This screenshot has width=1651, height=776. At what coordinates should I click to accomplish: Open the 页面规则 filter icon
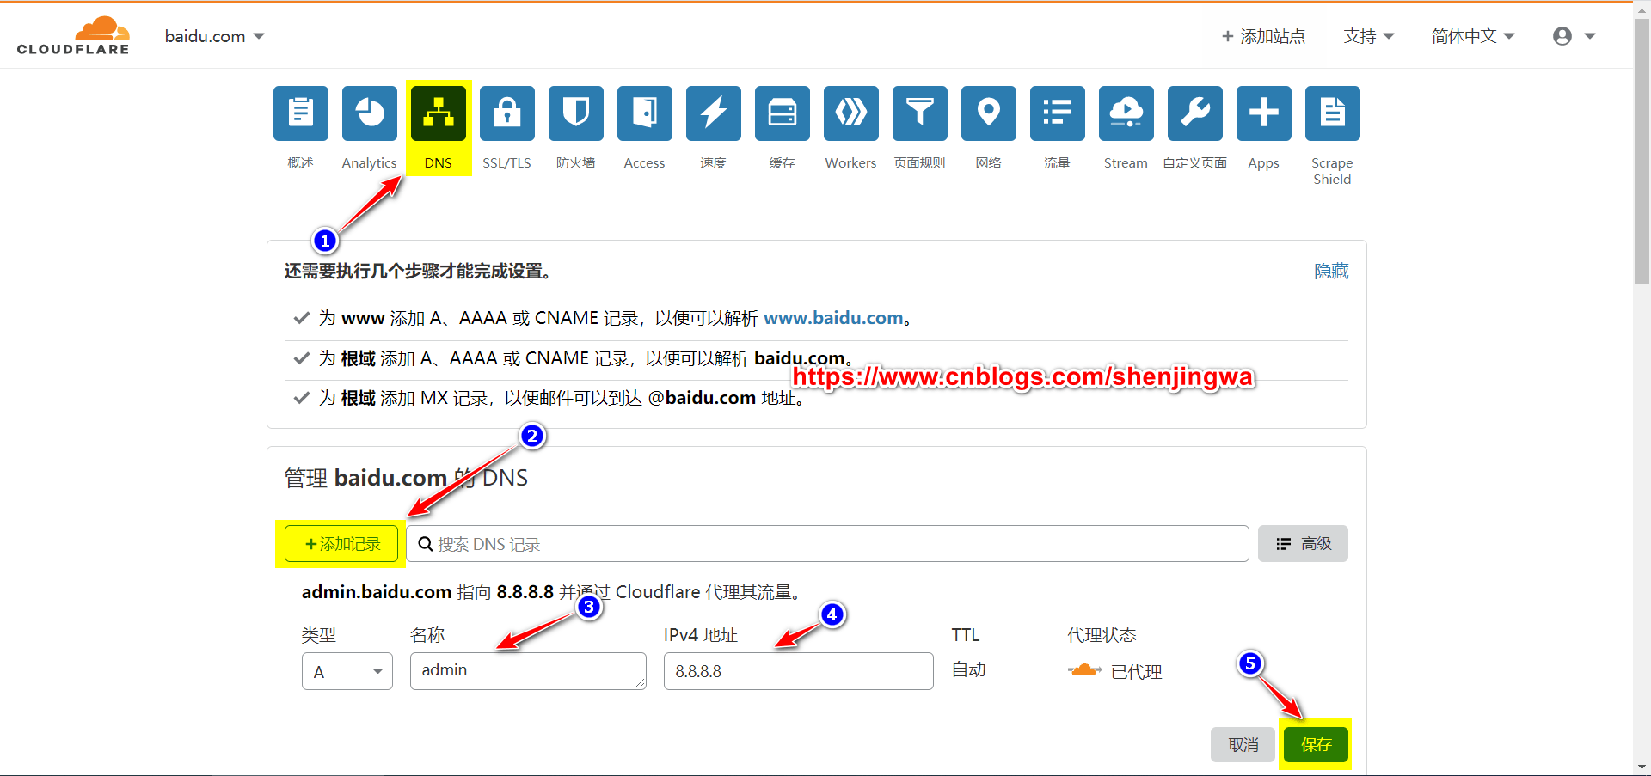(920, 113)
